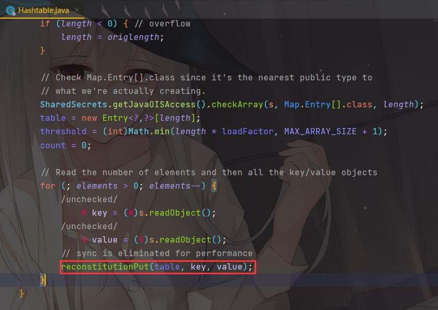The width and height of the screenshot is (438, 310).
Task: Click readObject call on the key line
Action: [175, 213]
